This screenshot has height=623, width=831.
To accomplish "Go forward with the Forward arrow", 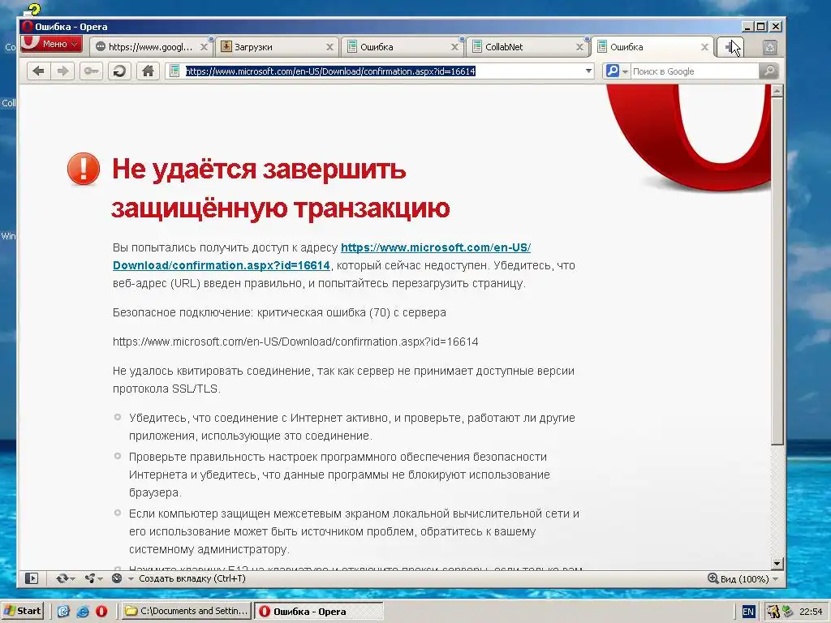I will (x=62, y=71).
